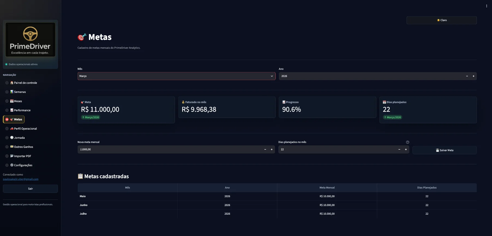This screenshot has width=492, height=236.
Task: Open the three-dot app menu
Action: (487, 6)
